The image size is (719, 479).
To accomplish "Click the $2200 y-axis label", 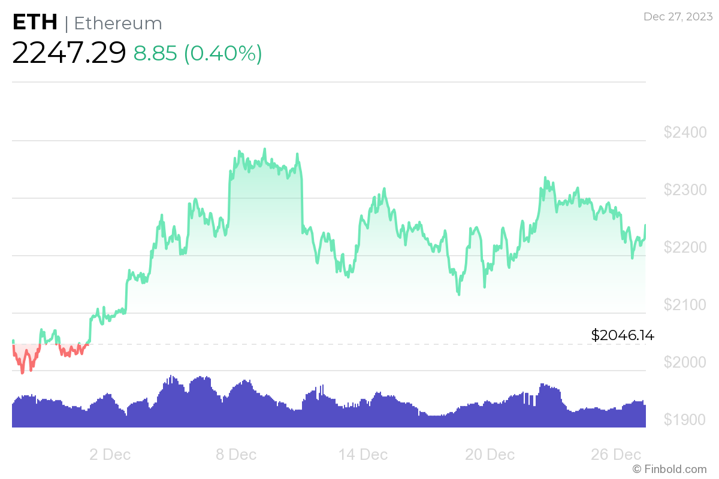I will tap(685, 247).
